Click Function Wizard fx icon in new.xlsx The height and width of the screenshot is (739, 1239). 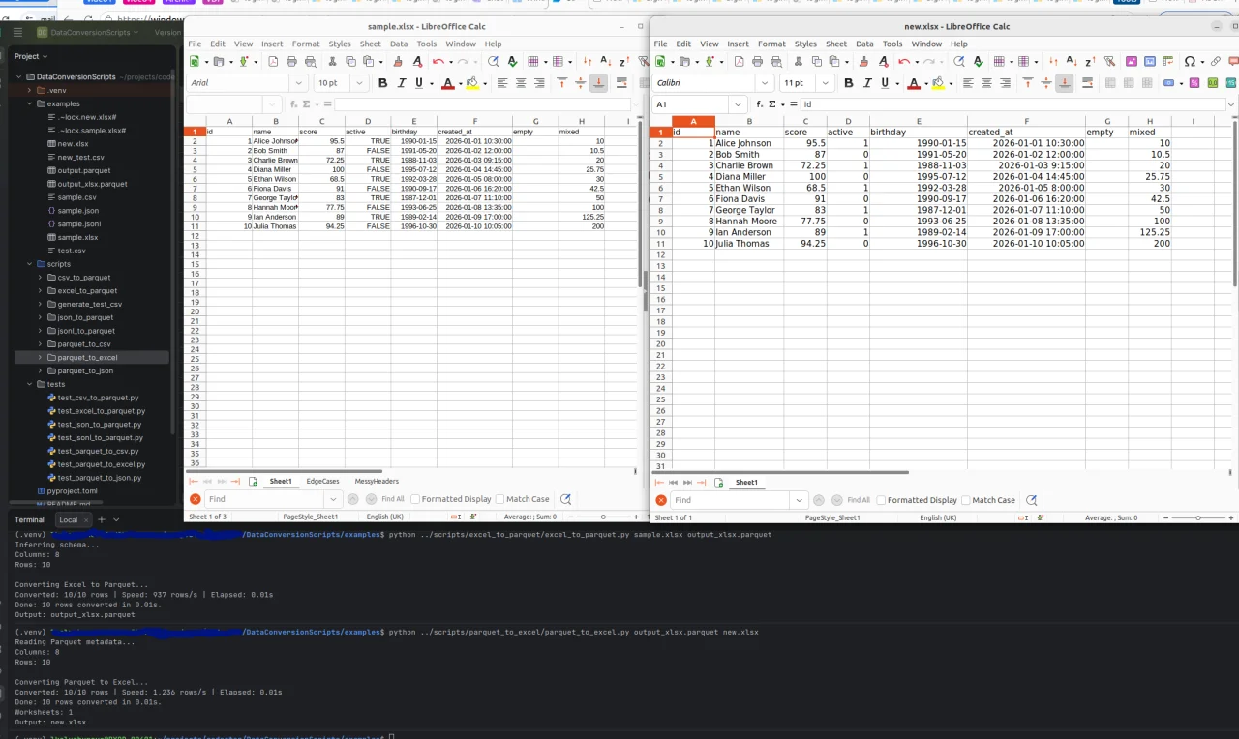pyautogui.click(x=760, y=104)
